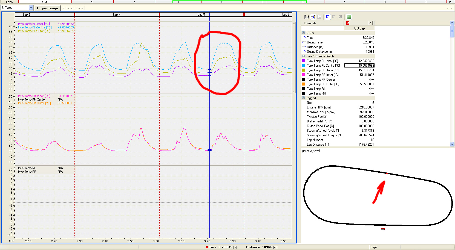Image resolution: width=455 pixels, height=250 pixels.
Task: Click the tab scroll left arrow
Action: pos(448,8)
